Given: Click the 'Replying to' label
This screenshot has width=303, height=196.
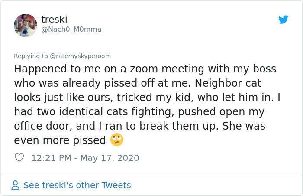Looking at the screenshot, I should [x=31, y=56].
